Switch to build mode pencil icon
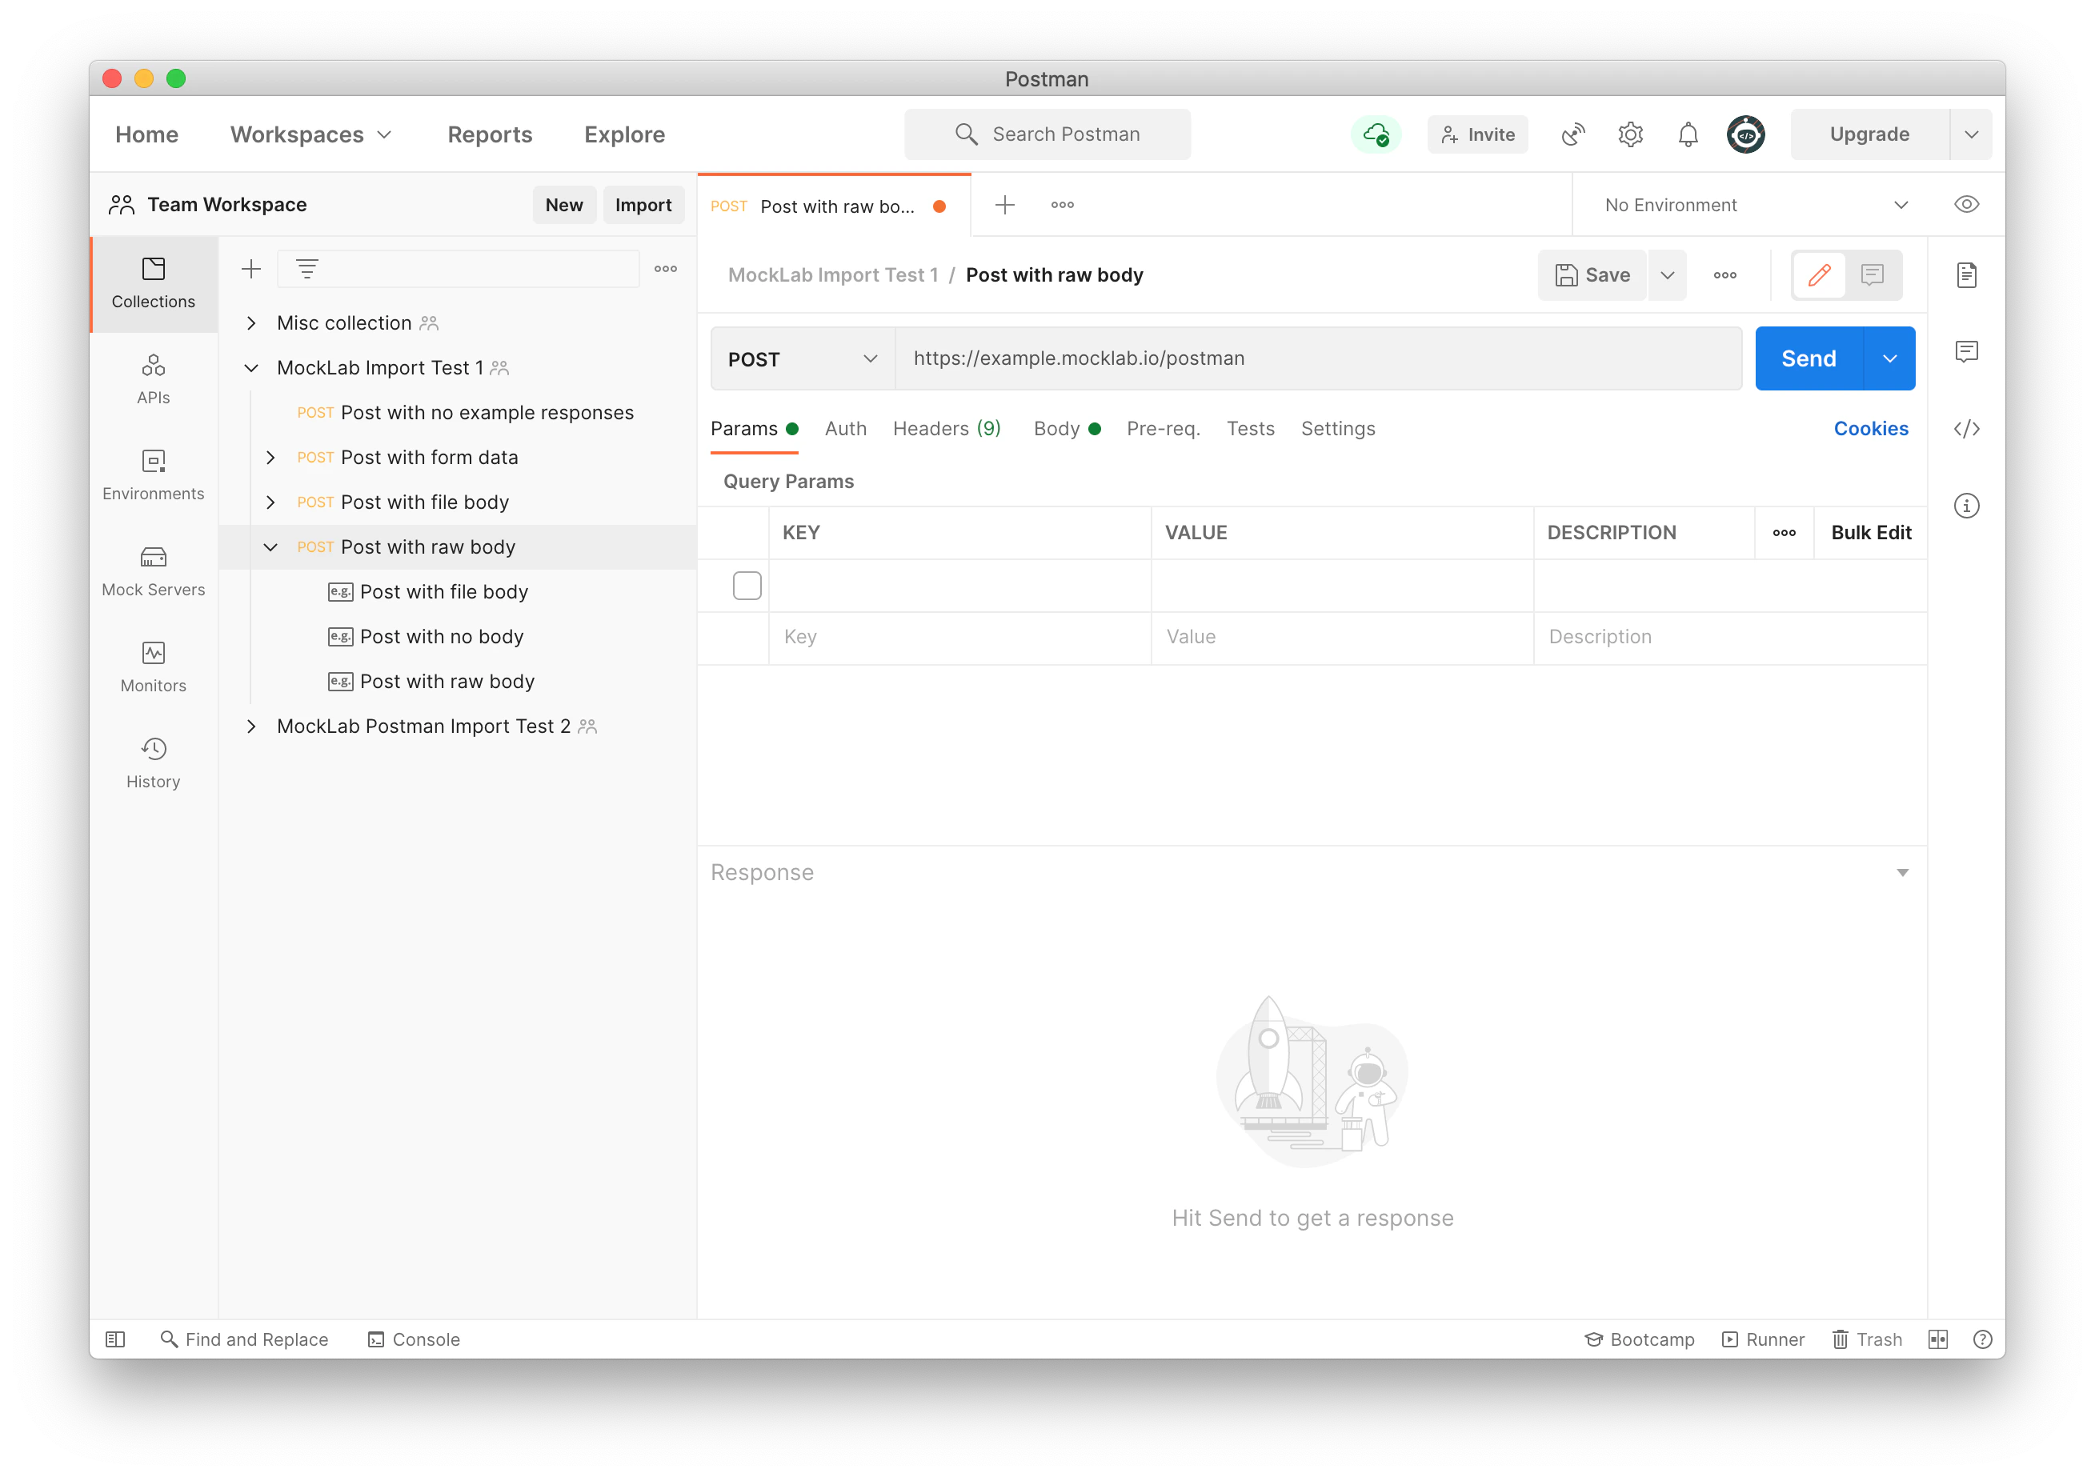 point(1820,274)
